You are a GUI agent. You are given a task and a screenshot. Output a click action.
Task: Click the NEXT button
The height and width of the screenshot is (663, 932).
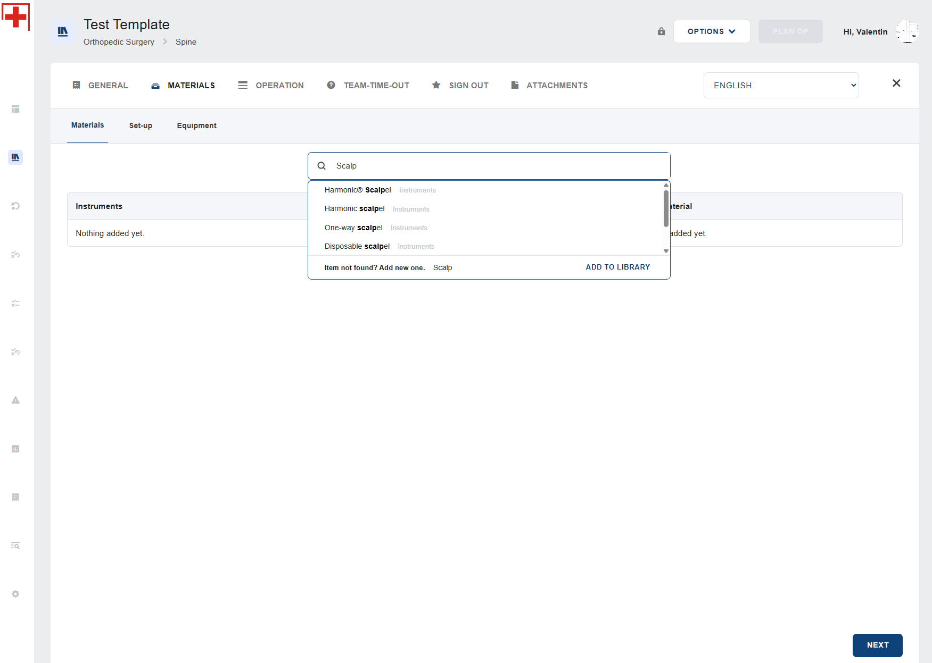coord(878,645)
